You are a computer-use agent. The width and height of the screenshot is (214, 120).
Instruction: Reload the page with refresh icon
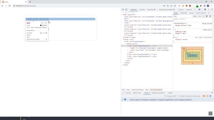coord(10,6)
